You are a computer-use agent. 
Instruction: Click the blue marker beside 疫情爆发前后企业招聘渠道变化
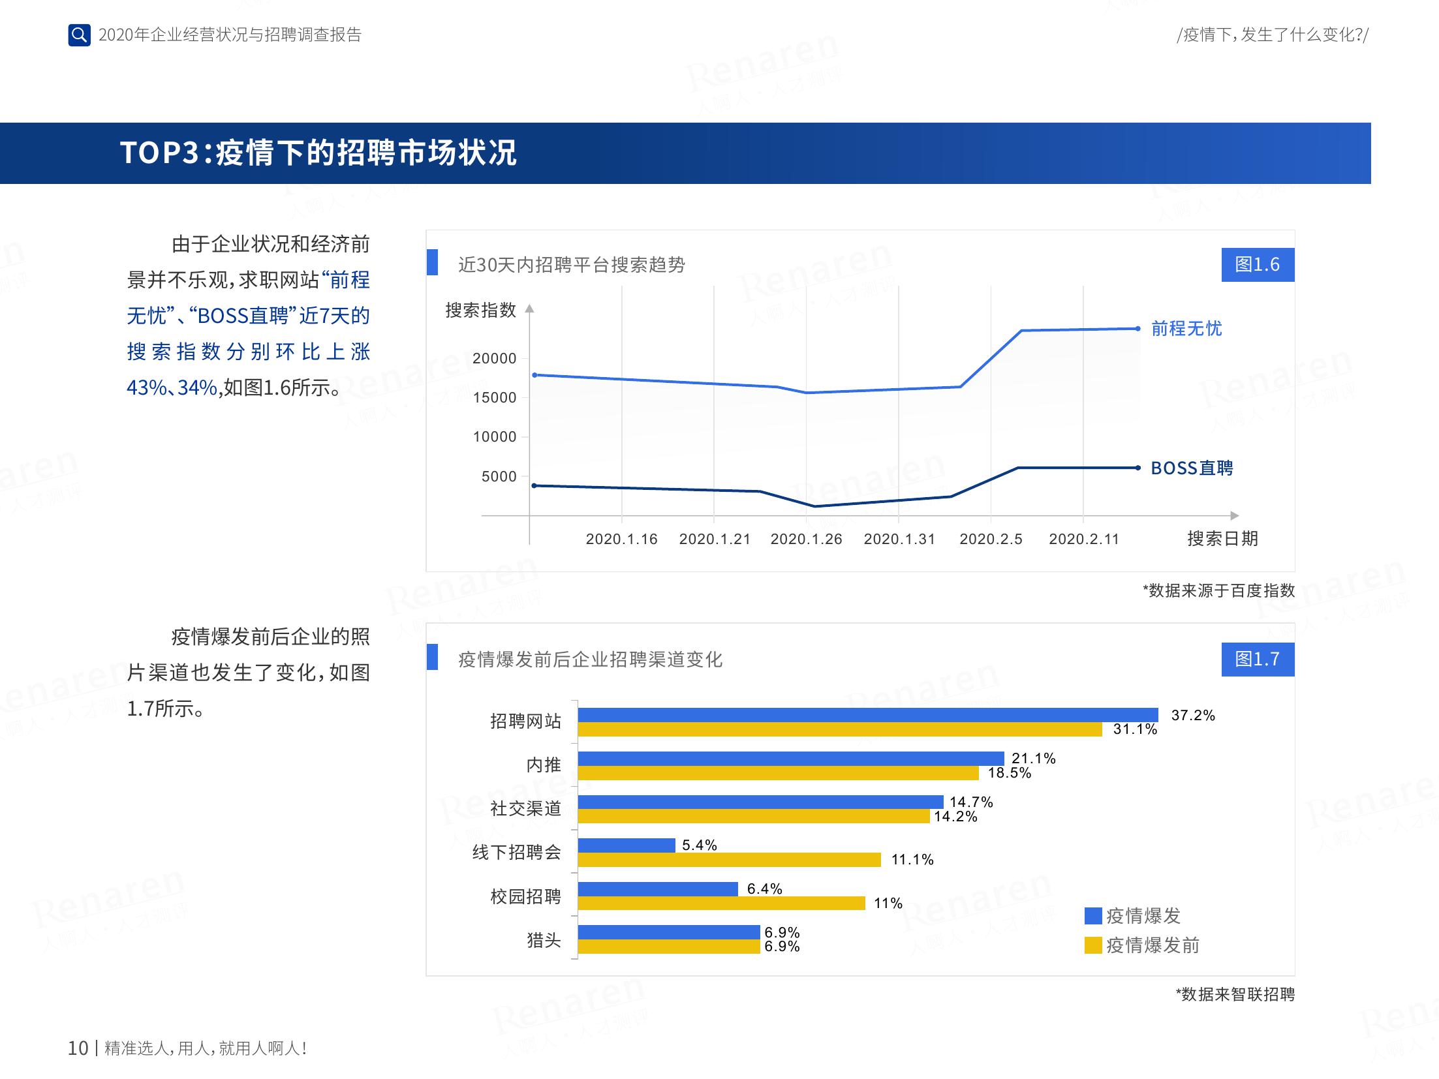pos(432,657)
